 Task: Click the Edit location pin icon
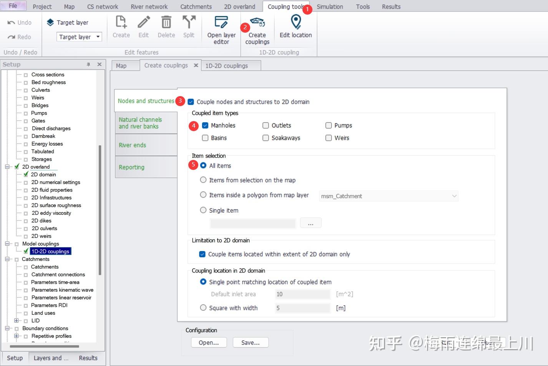[296, 22]
